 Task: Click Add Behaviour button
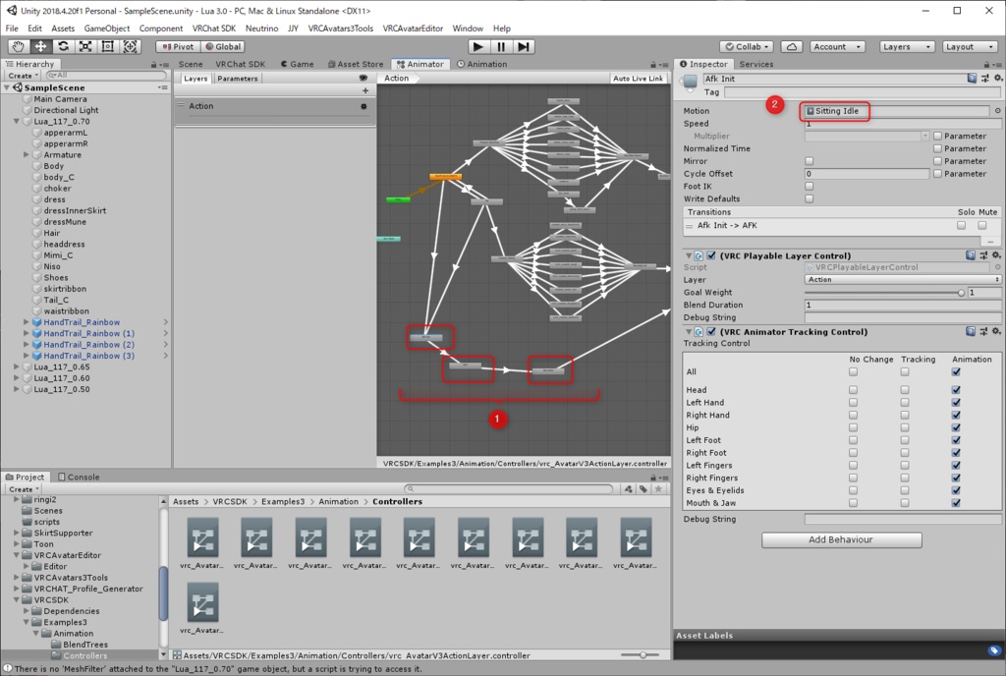841,540
